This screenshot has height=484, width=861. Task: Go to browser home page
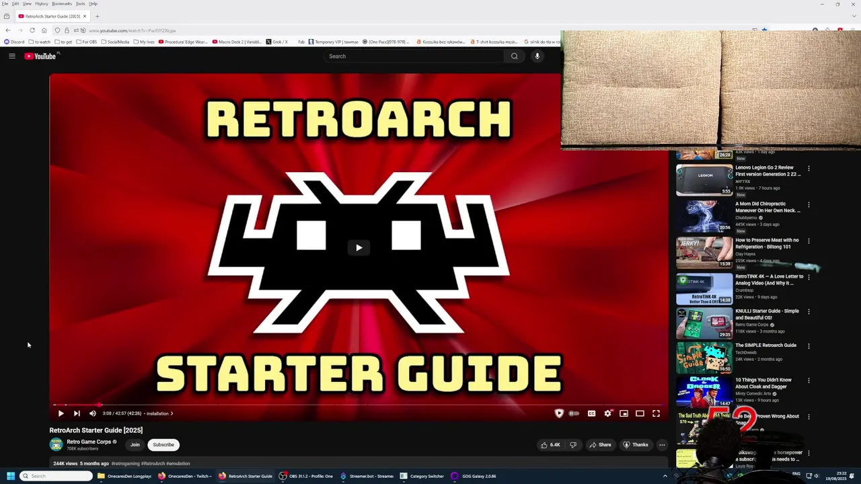click(x=44, y=30)
